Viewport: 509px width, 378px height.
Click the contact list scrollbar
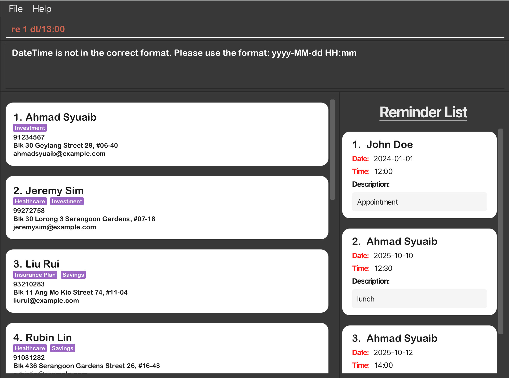[x=332, y=149]
